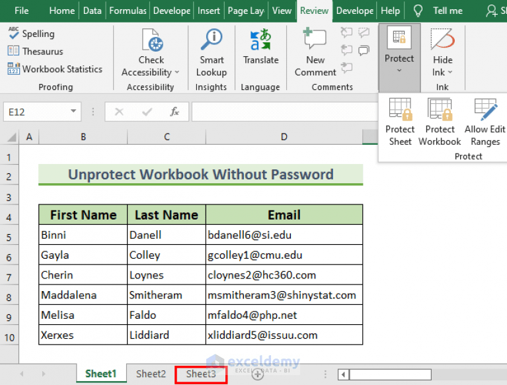Click Allow Edit Ranges
The width and height of the screenshot is (507, 385).
pos(485,122)
